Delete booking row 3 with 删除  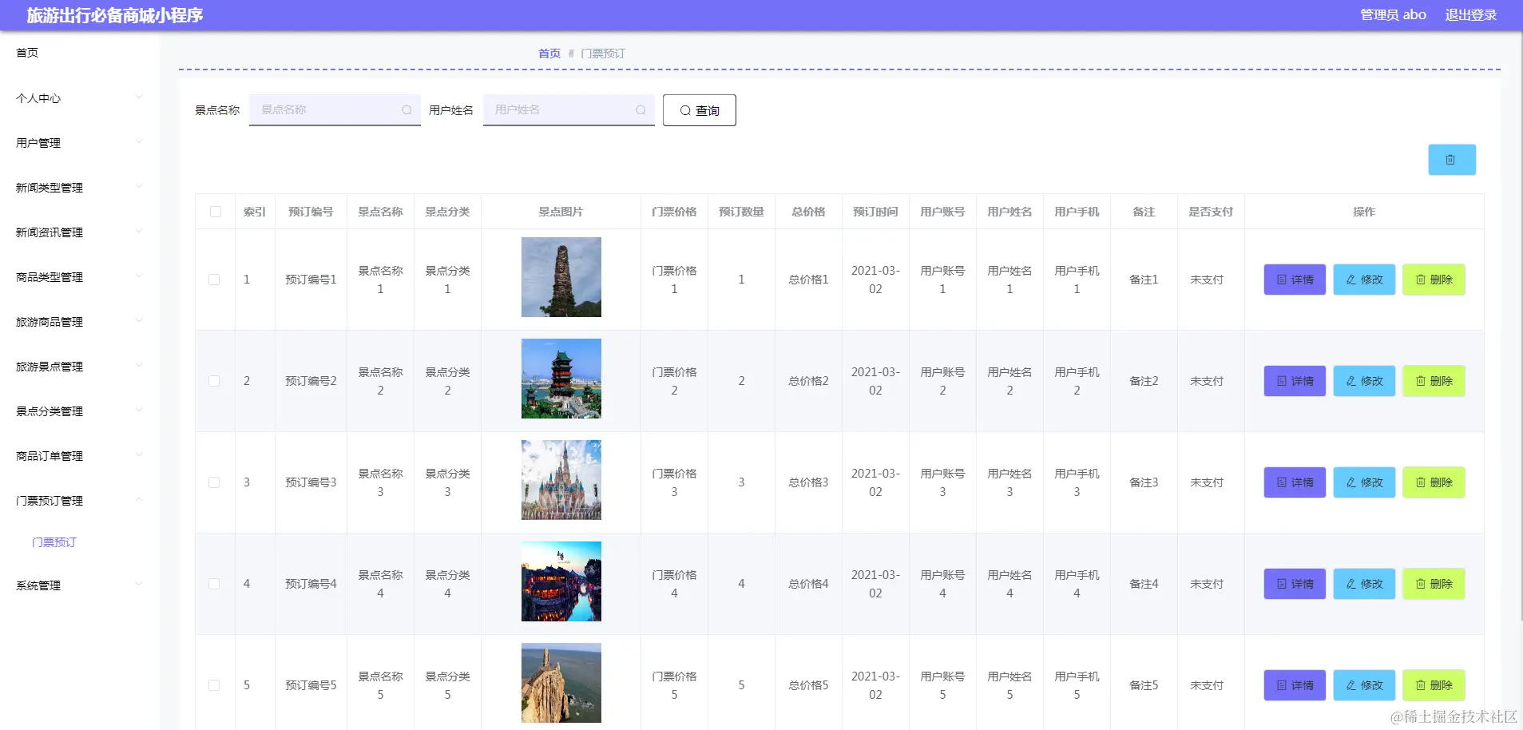1434,482
